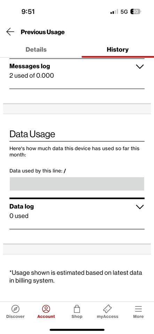Open the Messages log row title

coord(30,66)
